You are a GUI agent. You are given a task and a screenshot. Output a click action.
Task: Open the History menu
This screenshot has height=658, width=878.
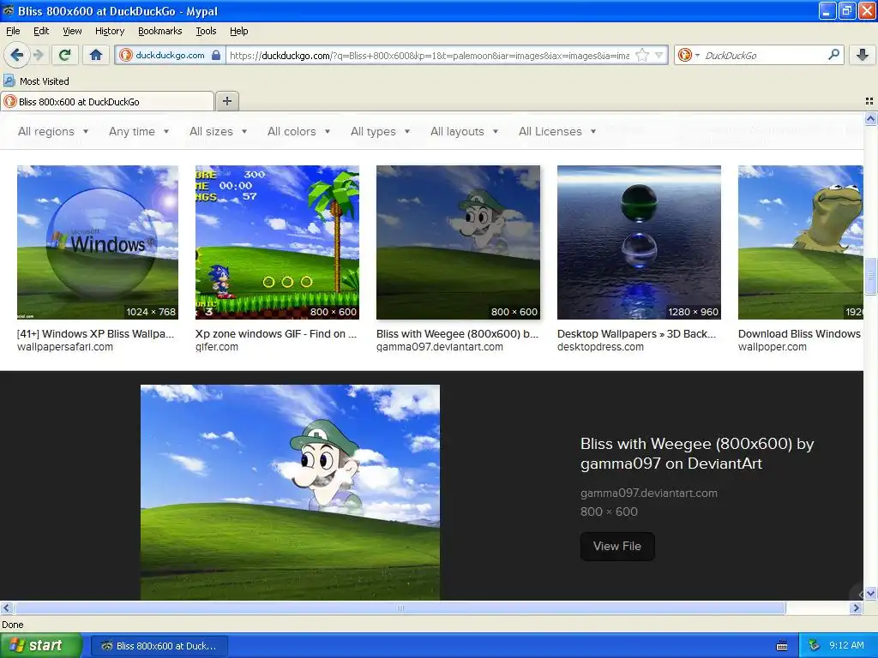click(109, 31)
